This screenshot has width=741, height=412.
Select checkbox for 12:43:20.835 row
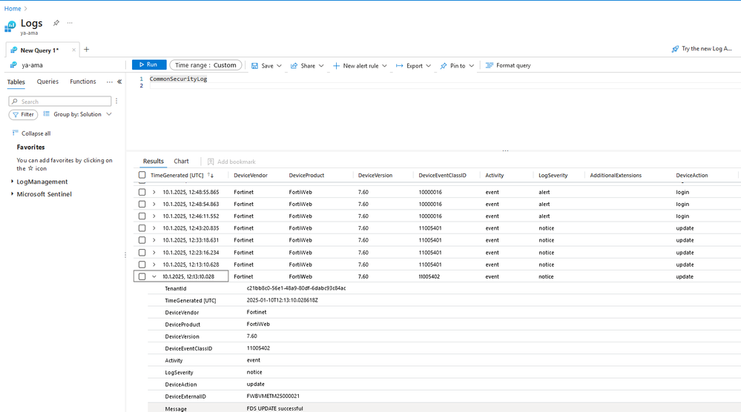pyautogui.click(x=142, y=228)
